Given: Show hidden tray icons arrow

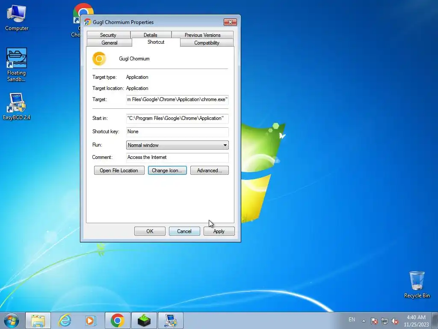Looking at the screenshot, I should tap(364, 321).
